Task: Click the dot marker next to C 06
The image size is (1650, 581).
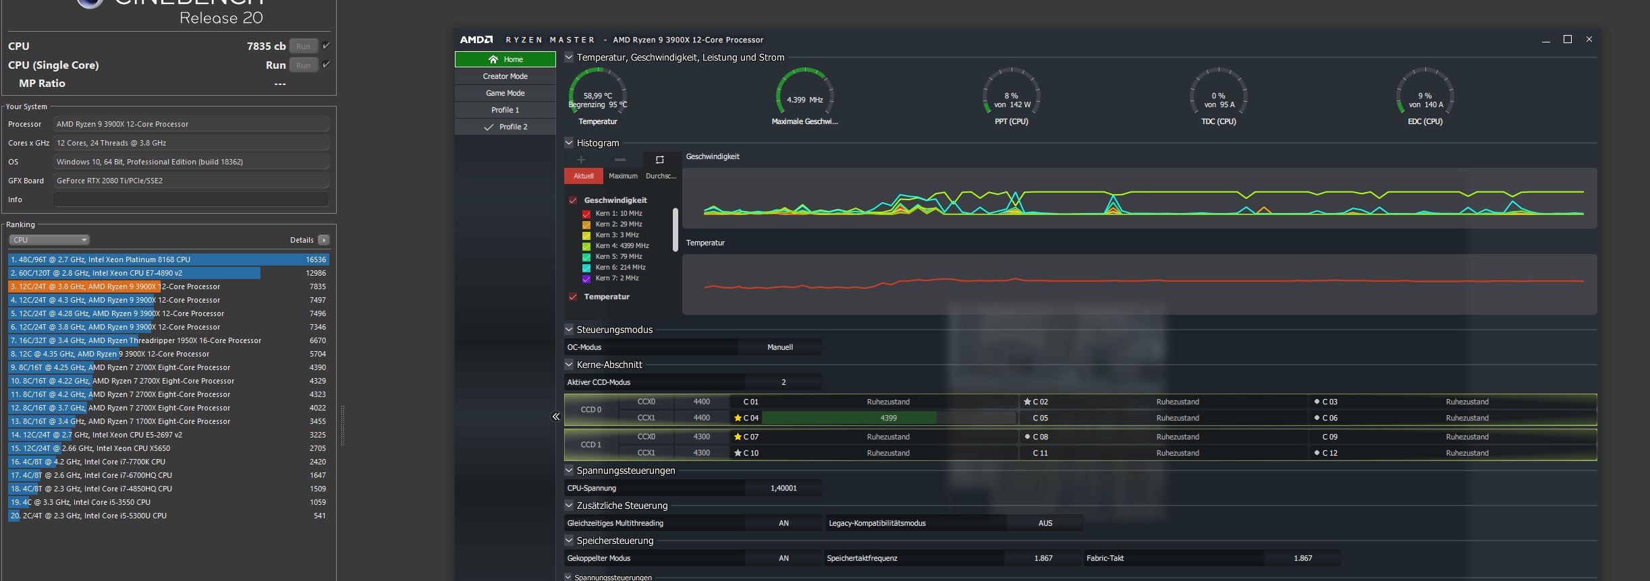Action: (x=1317, y=418)
